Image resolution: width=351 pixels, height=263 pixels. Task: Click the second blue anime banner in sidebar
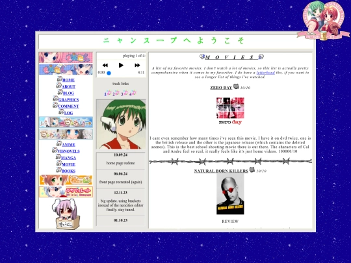point(66,69)
